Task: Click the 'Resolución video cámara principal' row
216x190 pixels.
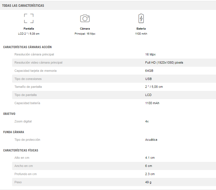Action: pos(114,62)
